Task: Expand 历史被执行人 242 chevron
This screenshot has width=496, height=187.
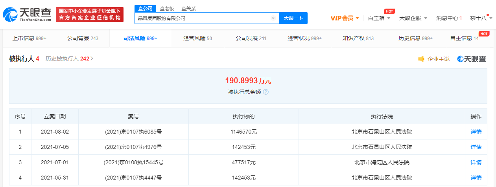Action: 92,59
